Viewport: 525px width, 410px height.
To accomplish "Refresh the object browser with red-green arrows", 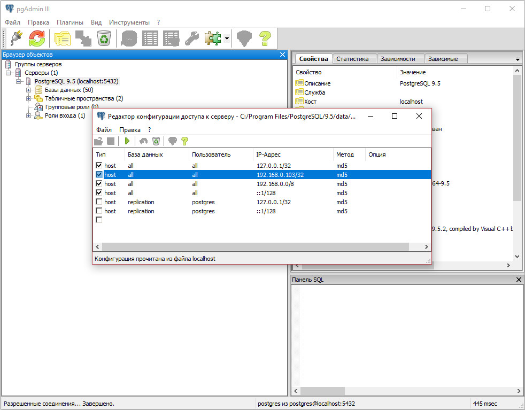I will (37, 38).
